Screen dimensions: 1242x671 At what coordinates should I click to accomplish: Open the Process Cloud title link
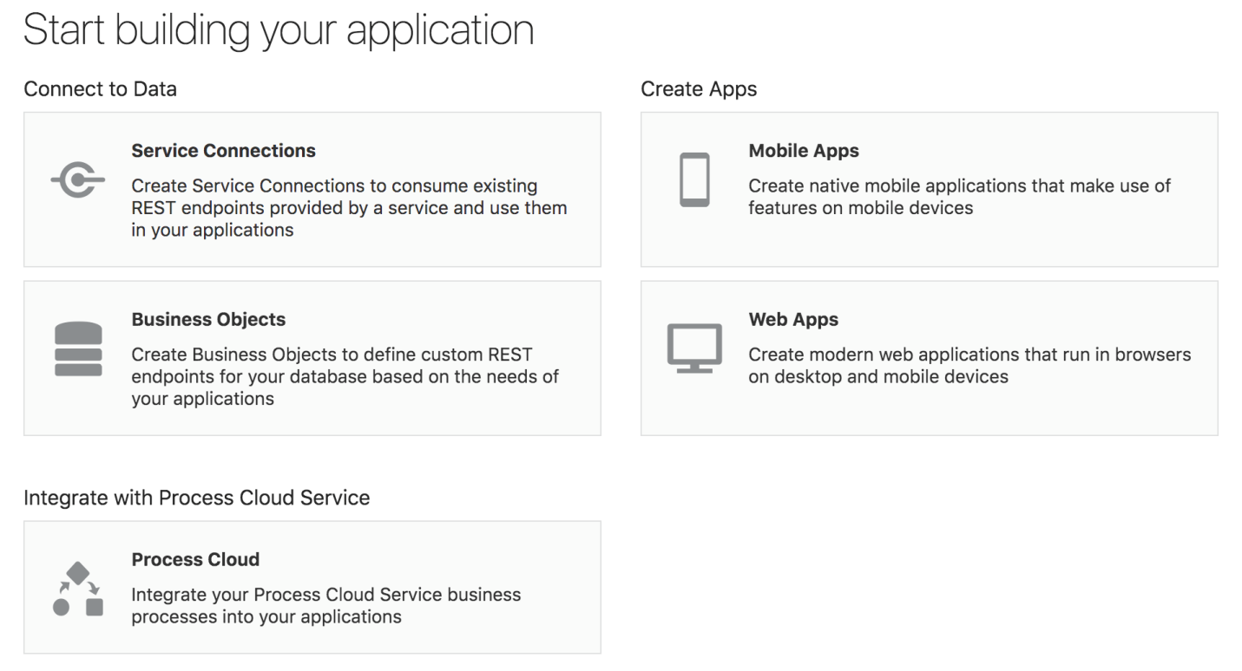click(x=195, y=560)
